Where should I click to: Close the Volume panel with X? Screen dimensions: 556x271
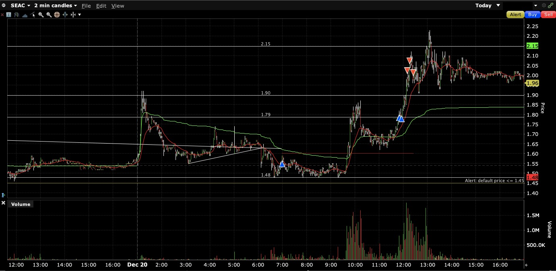3,203
